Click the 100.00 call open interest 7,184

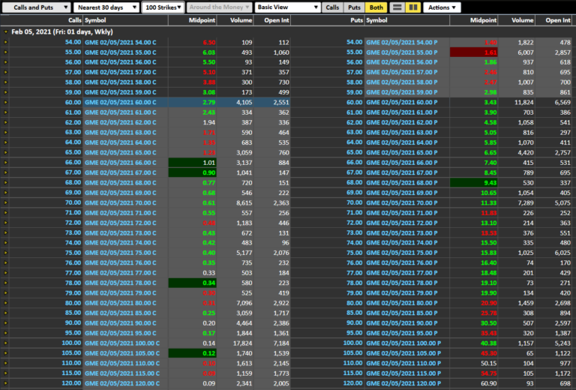click(281, 343)
